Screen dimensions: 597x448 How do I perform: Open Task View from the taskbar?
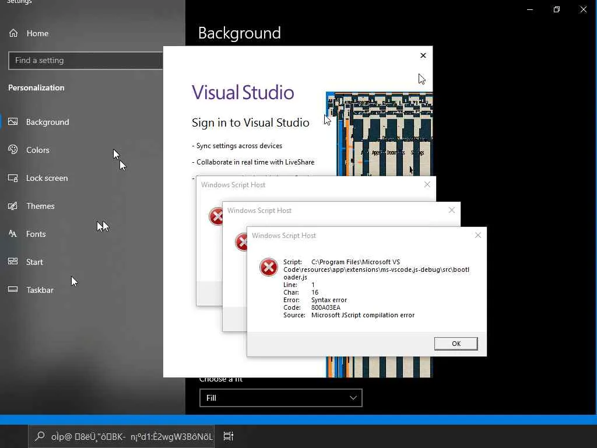click(x=228, y=436)
